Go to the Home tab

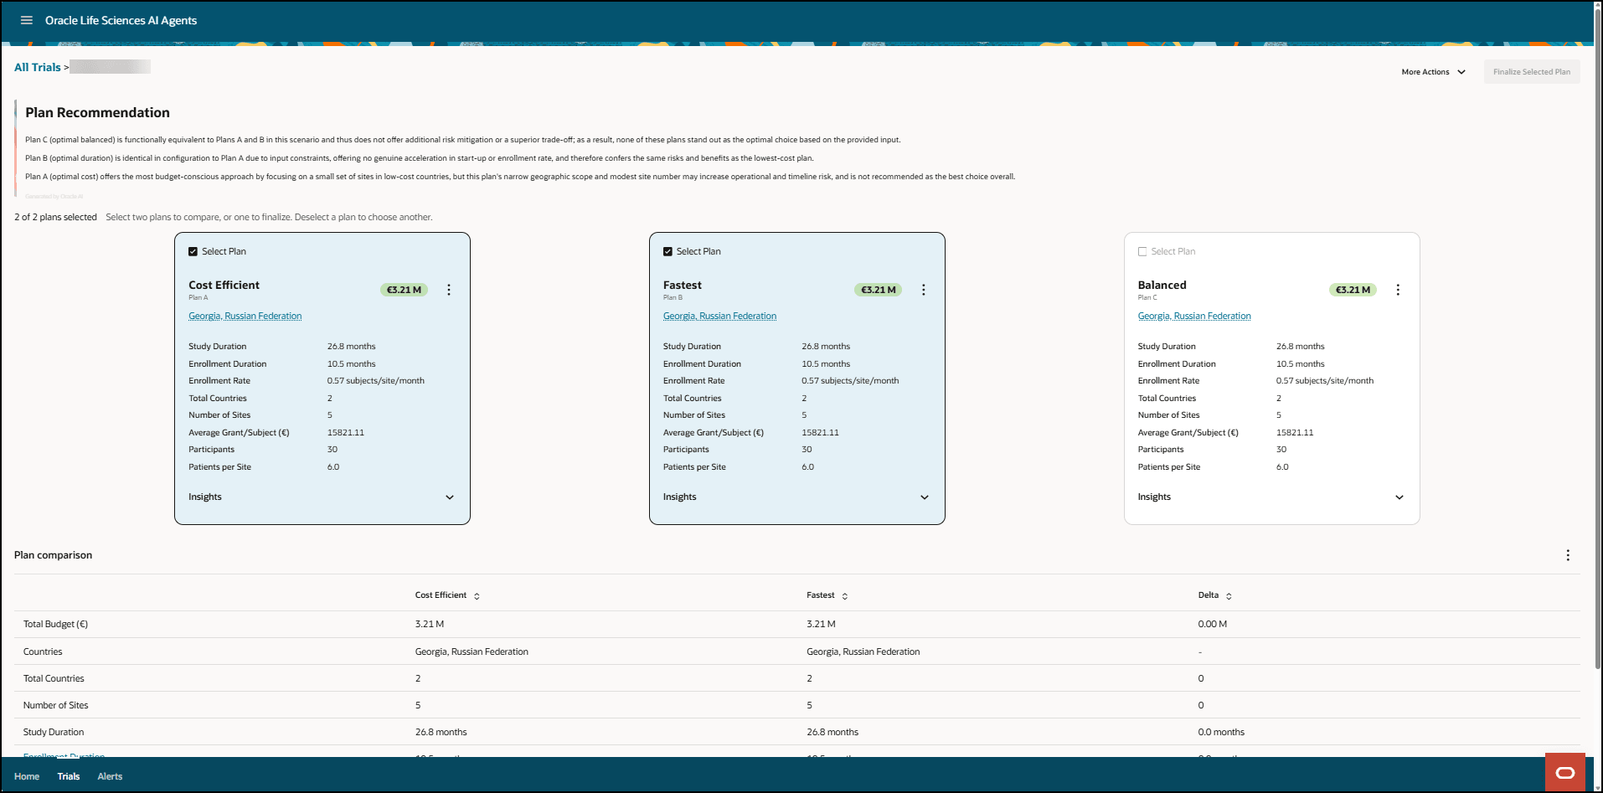click(27, 776)
